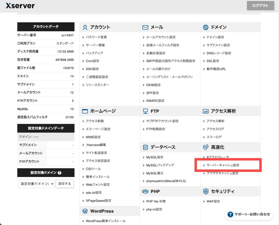Click the ドメイン globe icon
The width and height of the screenshot is (279, 225).
(x=205, y=27)
